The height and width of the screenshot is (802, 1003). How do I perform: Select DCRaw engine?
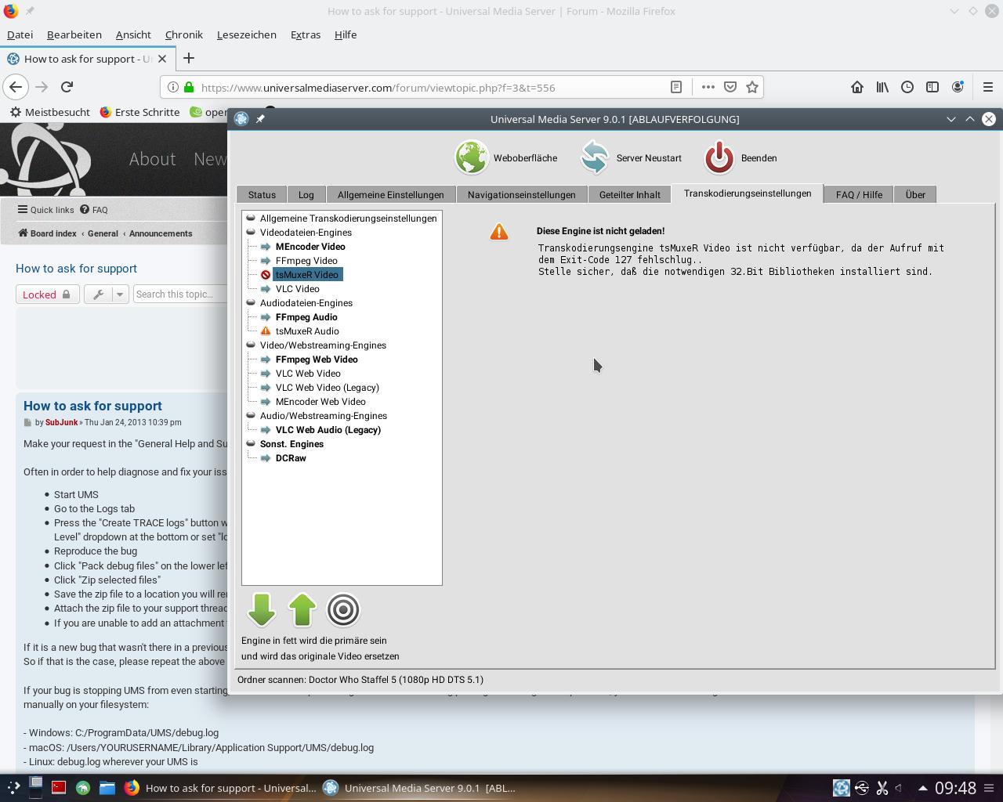[291, 458]
